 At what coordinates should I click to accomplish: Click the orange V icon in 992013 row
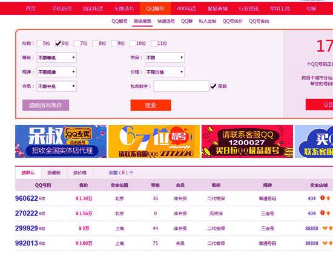point(325,243)
